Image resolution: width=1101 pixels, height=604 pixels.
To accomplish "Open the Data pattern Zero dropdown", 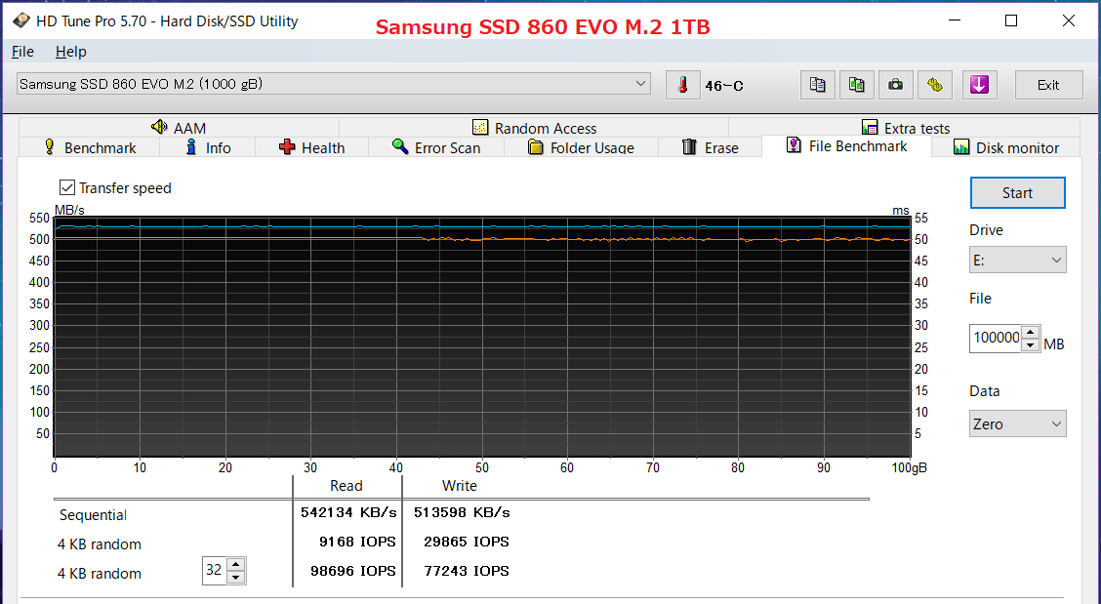I will pos(1017,423).
